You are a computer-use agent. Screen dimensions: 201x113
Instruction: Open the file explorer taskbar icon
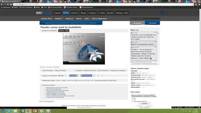pyautogui.click(x=15, y=111)
